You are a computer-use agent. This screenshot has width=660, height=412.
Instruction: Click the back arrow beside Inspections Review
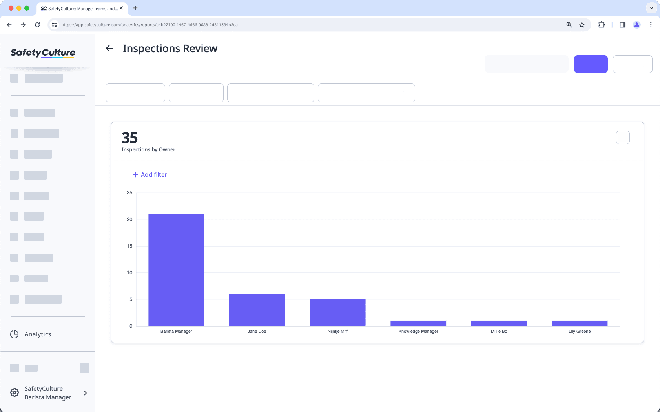(109, 48)
